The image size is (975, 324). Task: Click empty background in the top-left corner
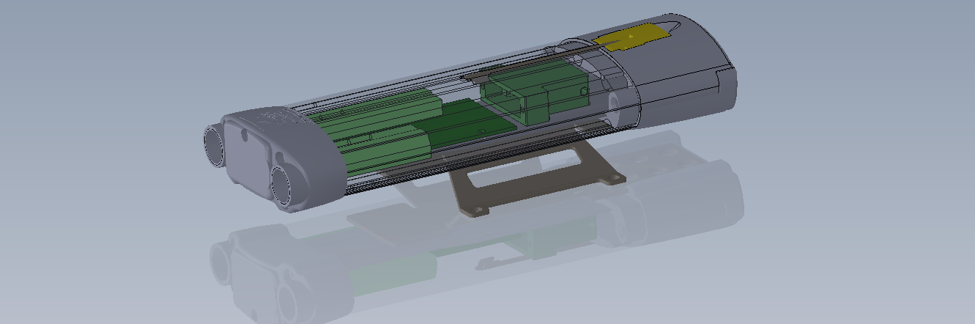point(44,29)
